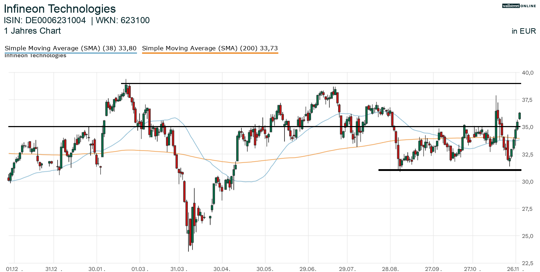Click the 31.03. date on the x-axis
The image size is (540, 272).
179,269
